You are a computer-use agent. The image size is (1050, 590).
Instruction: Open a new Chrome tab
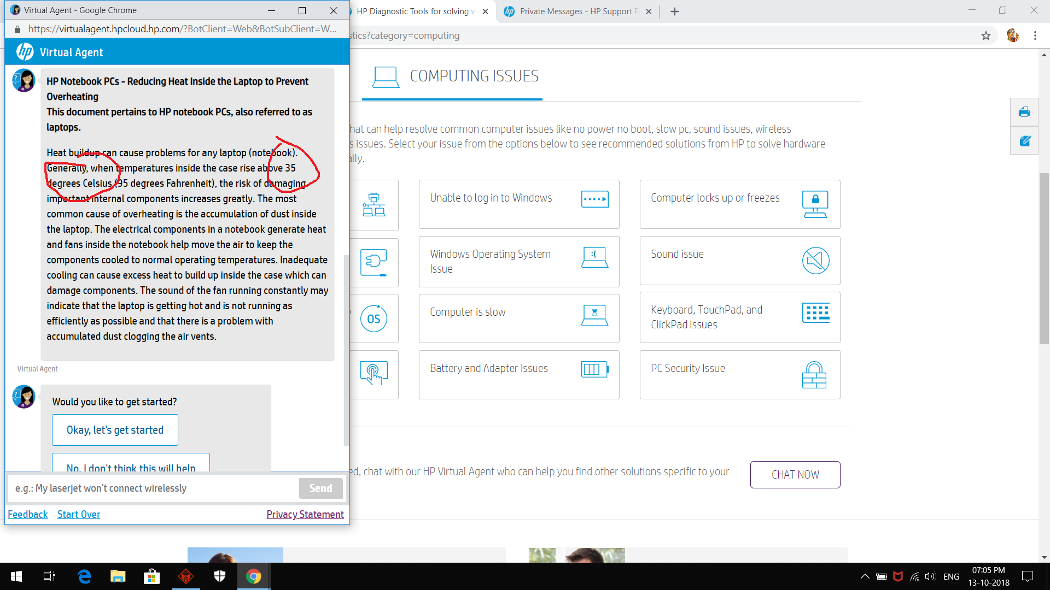click(674, 11)
